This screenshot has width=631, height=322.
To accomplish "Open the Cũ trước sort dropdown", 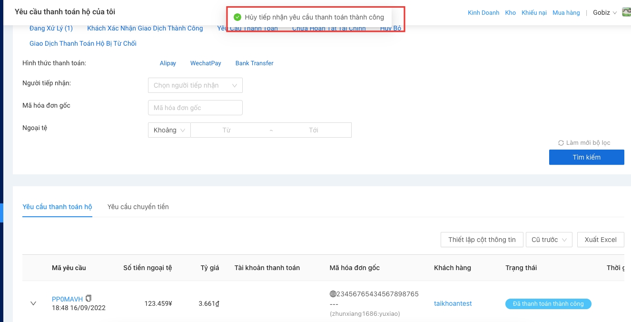I will pyautogui.click(x=549, y=240).
